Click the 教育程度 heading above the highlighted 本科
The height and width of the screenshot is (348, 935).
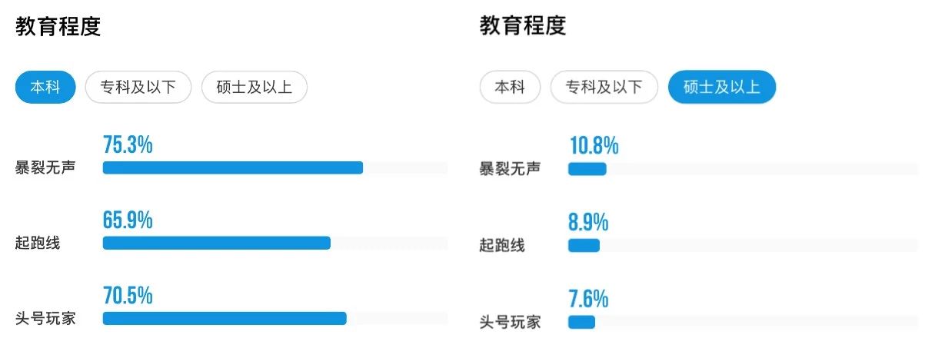[x=58, y=26]
